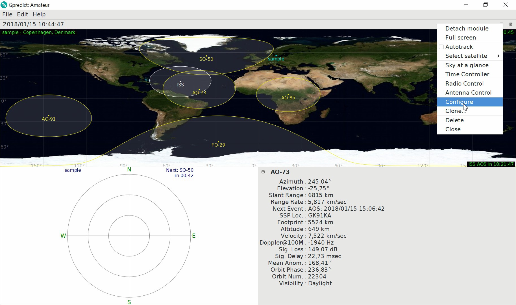
Task: Click the Elevation value -25,75°
Action: 319,188
